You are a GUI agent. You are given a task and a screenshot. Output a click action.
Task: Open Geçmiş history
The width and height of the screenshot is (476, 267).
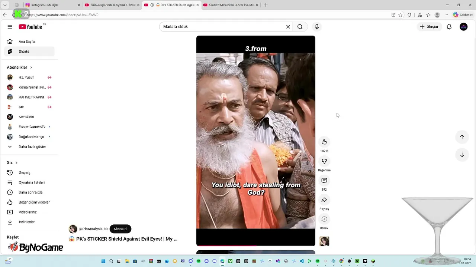coord(29,173)
